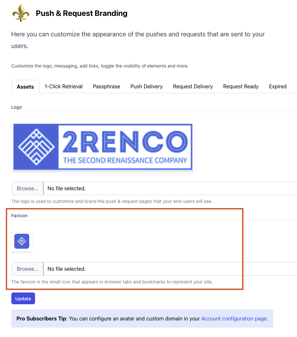The image size is (297, 337).
Task: Open the Account configuration page link
Action: coord(234,319)
